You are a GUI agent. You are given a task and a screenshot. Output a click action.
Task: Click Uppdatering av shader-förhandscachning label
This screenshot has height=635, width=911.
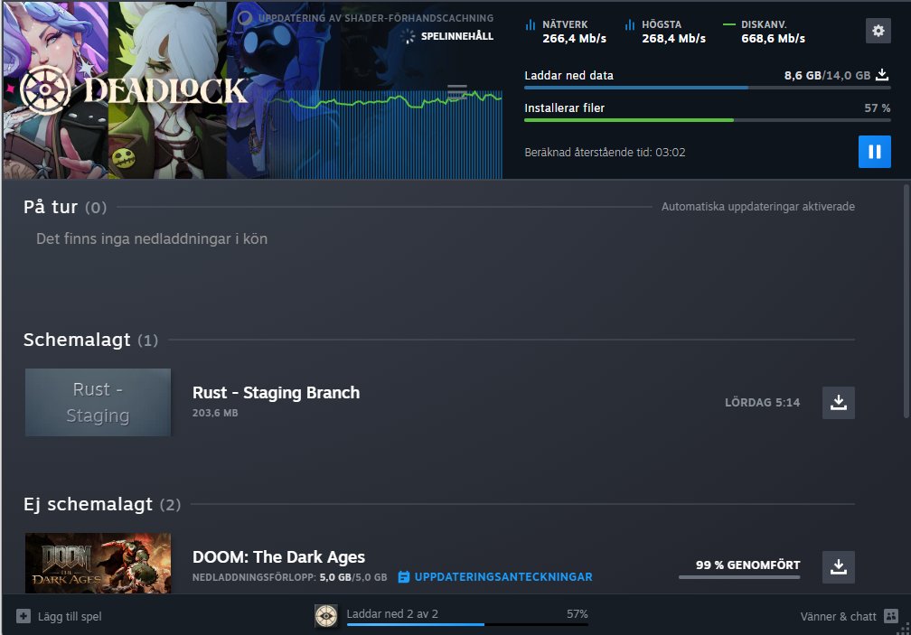click(x=375, y=18)
